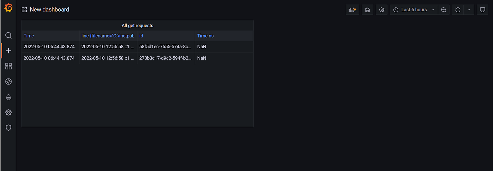Screen dimensions: 494x171
Task: Open the Dashboards four-squares sidebar icon
Action: coord(8,66)
